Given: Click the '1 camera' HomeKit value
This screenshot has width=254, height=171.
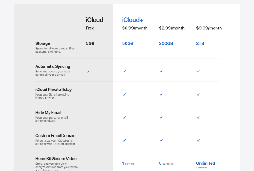Looking at the screenshot, I should pos(128,163).
